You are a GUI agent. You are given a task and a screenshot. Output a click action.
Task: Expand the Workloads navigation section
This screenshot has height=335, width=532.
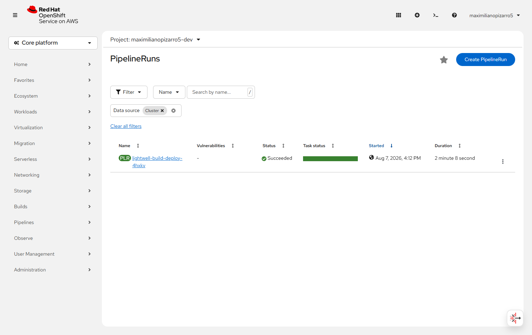click(53, 112)
